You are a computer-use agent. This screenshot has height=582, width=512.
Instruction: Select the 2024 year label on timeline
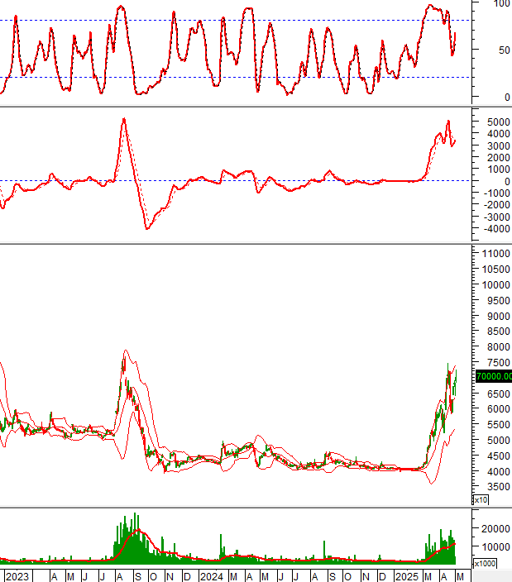[x=211, y=576]
